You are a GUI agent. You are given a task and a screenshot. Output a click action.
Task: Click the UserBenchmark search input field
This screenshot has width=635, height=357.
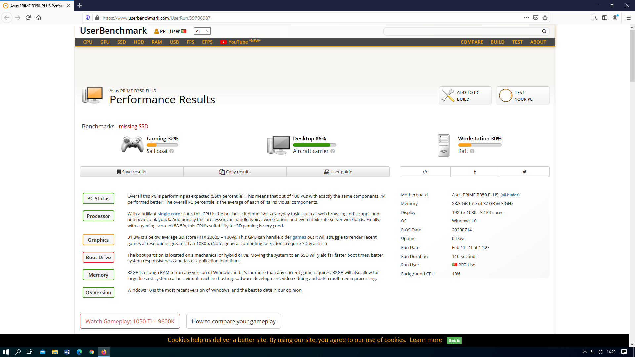pyautogui.click(x=462, y=31)
